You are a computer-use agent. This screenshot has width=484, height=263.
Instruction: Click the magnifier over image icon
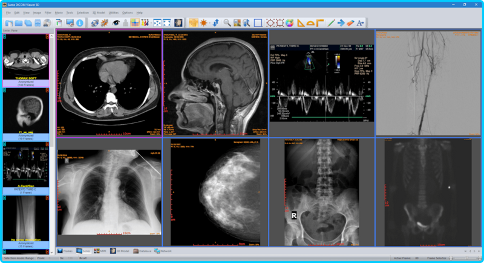coord(237,23)
